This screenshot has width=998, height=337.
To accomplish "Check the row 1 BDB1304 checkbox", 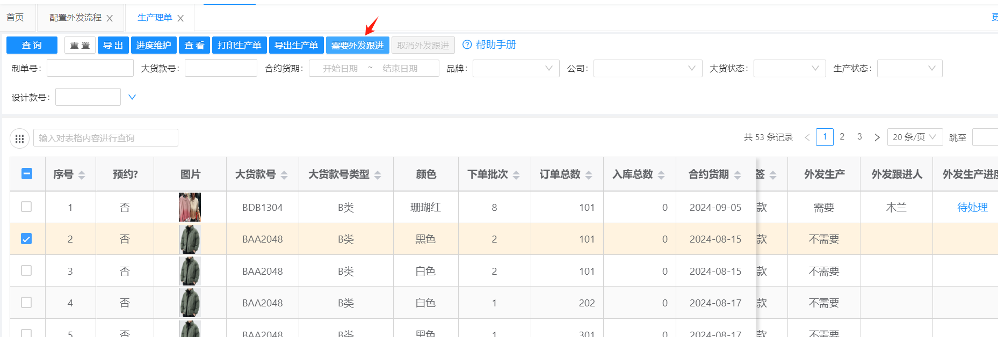I will (26, 207).
